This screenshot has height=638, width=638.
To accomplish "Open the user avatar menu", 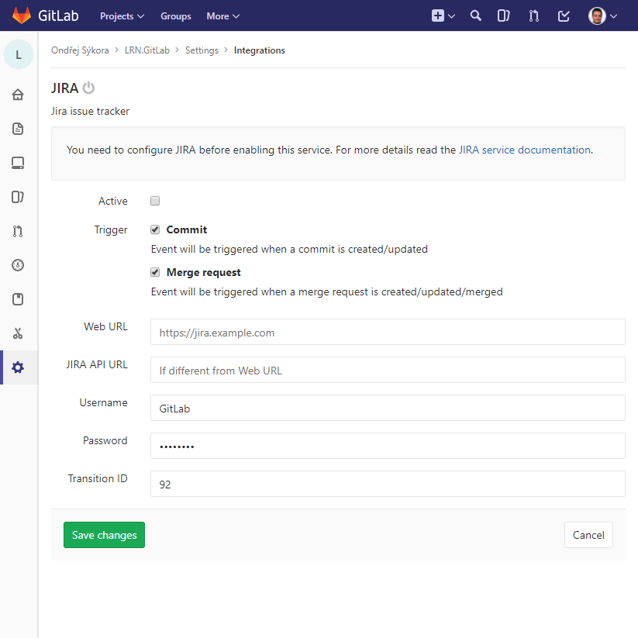I will tap(602, 16).
